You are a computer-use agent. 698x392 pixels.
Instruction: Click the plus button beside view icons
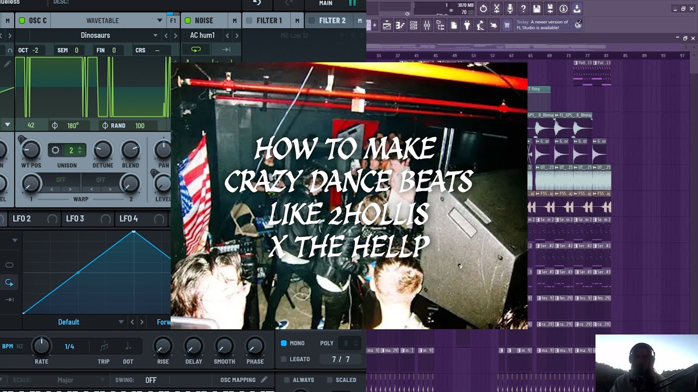[x=375, y=25]
